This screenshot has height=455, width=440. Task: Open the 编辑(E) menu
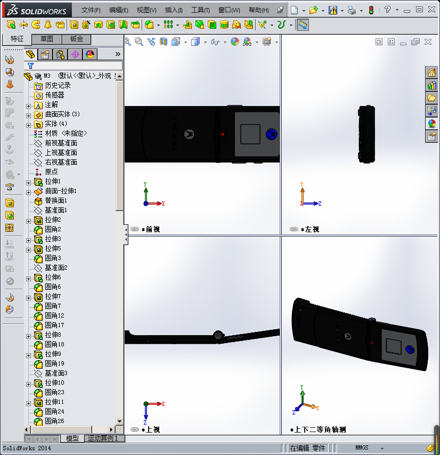(119, 10)
